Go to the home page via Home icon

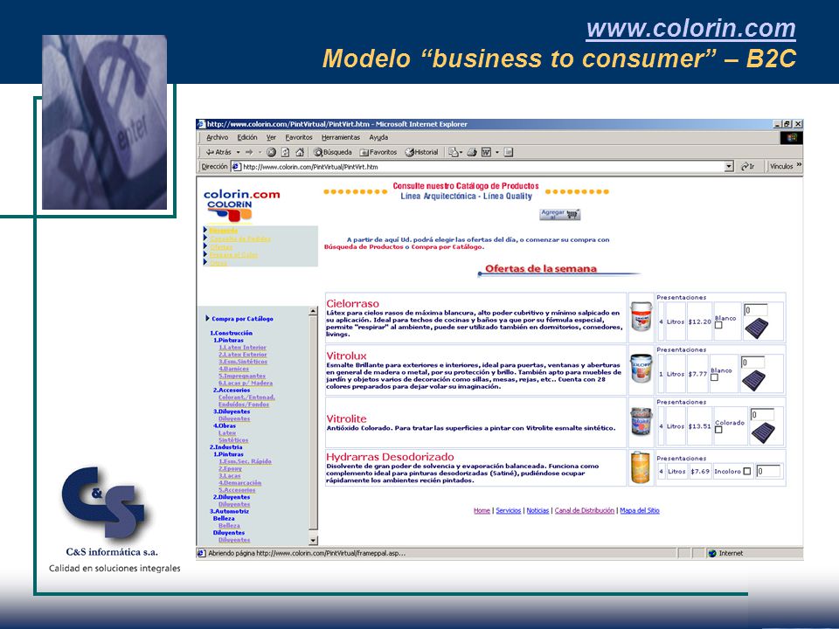300,152
